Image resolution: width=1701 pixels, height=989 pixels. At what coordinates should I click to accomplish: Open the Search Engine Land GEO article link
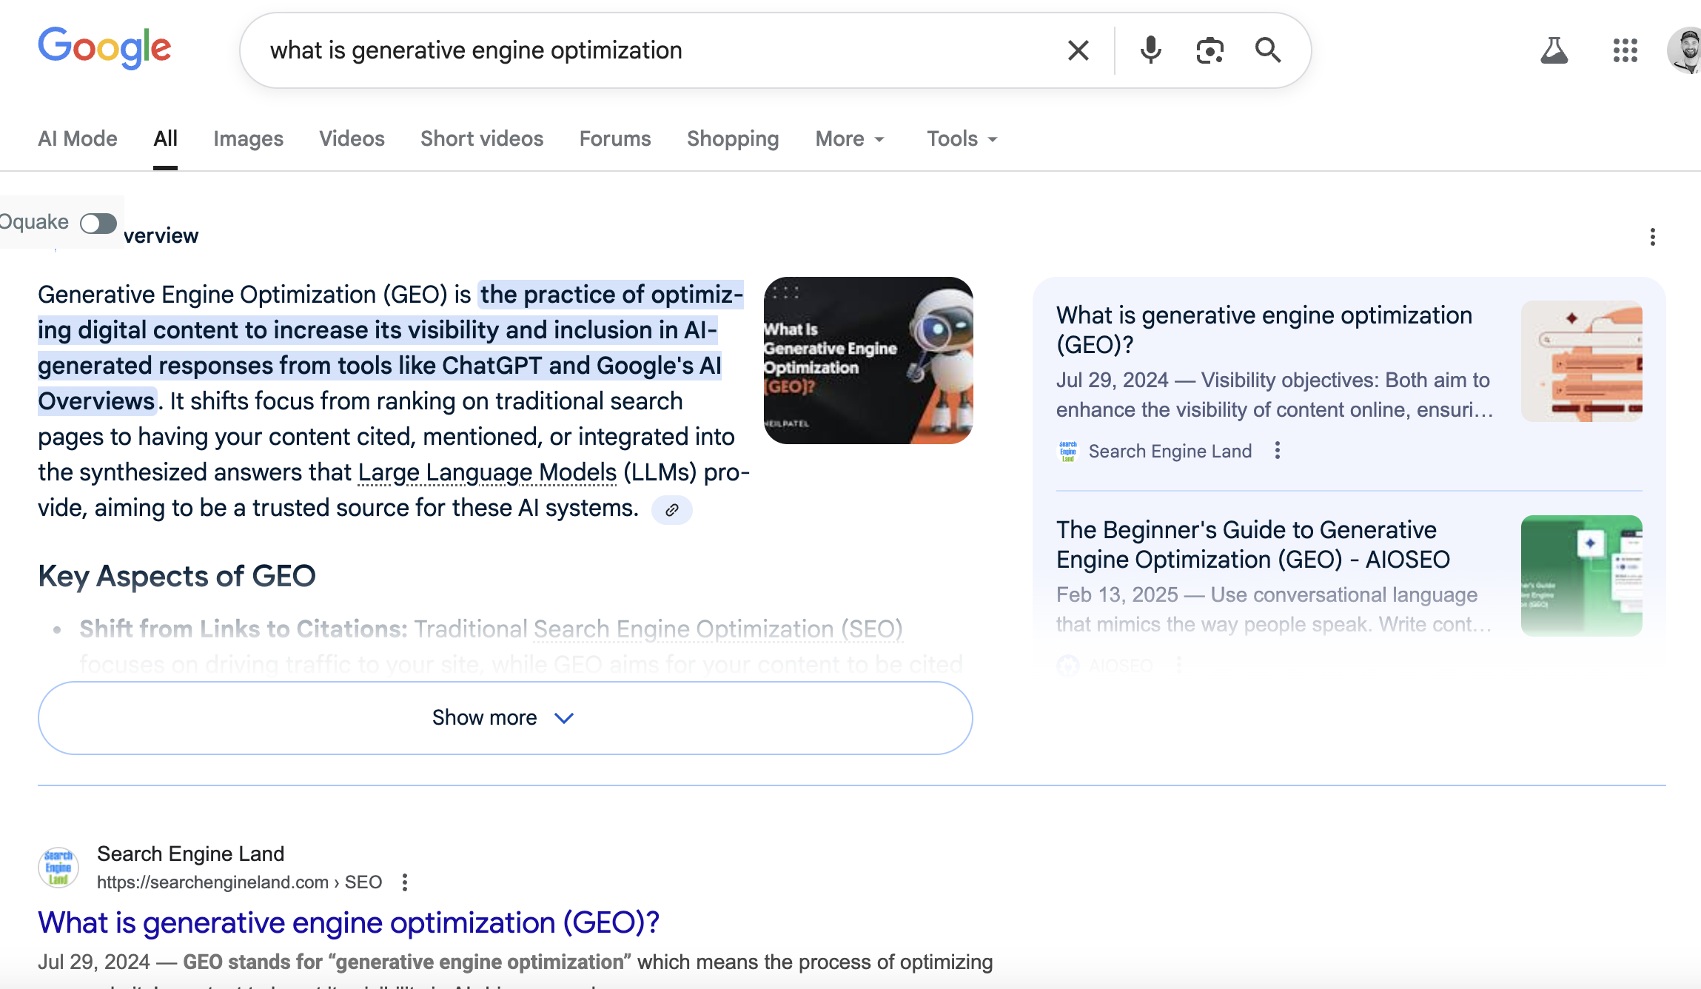pos(348,922)
